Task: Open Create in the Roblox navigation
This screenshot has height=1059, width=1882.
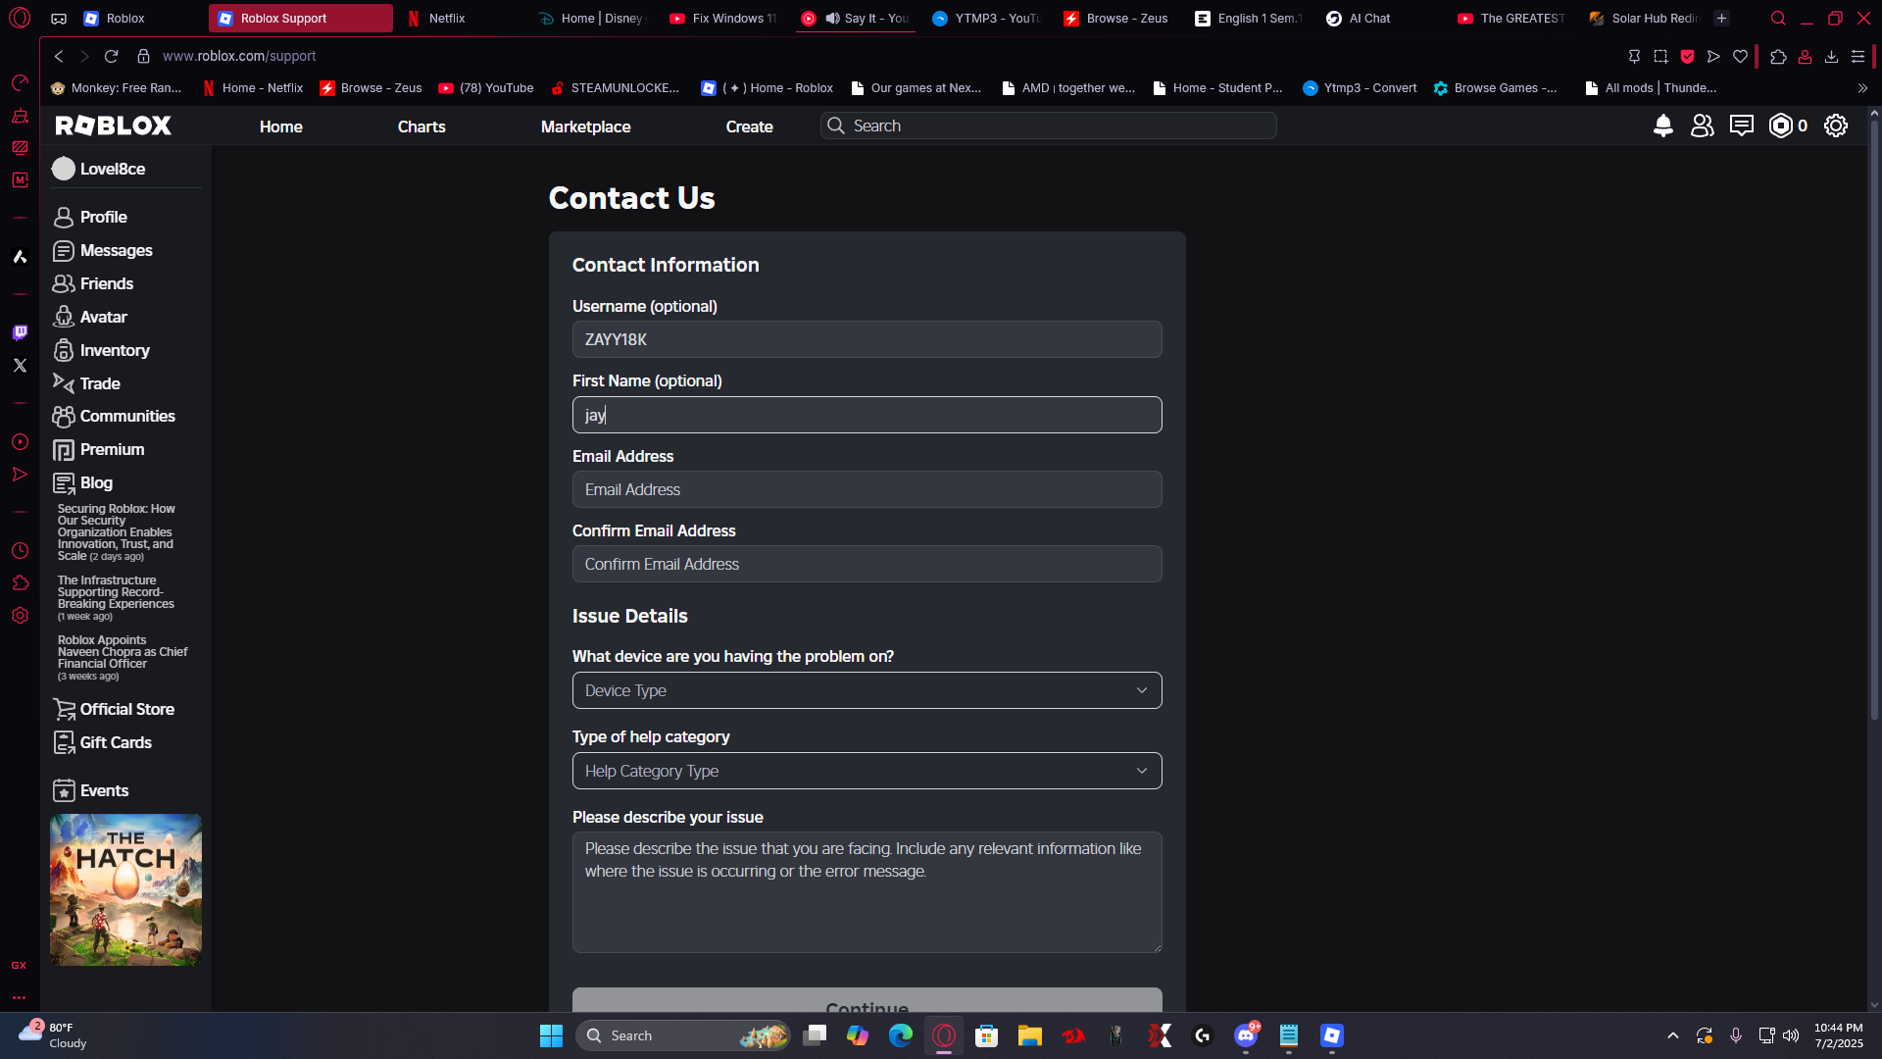Action: pyautogui.click(x=749, y=126)
